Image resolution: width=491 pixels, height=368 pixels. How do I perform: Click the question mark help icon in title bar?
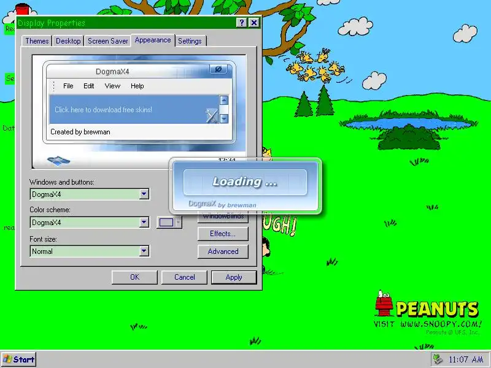pos(241,23)
